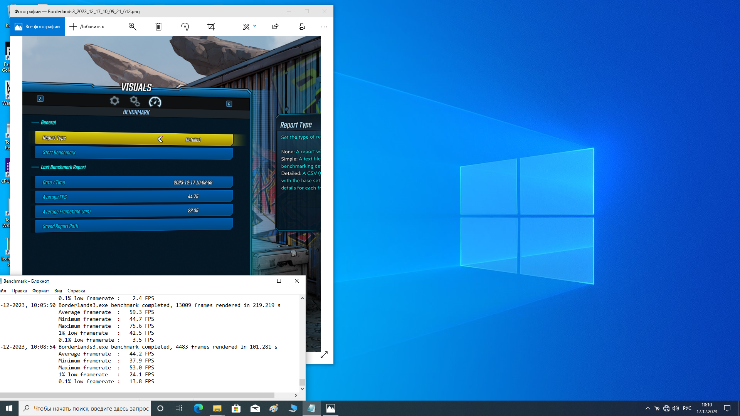Click the print icon in Photos

(x=302, y=27)
